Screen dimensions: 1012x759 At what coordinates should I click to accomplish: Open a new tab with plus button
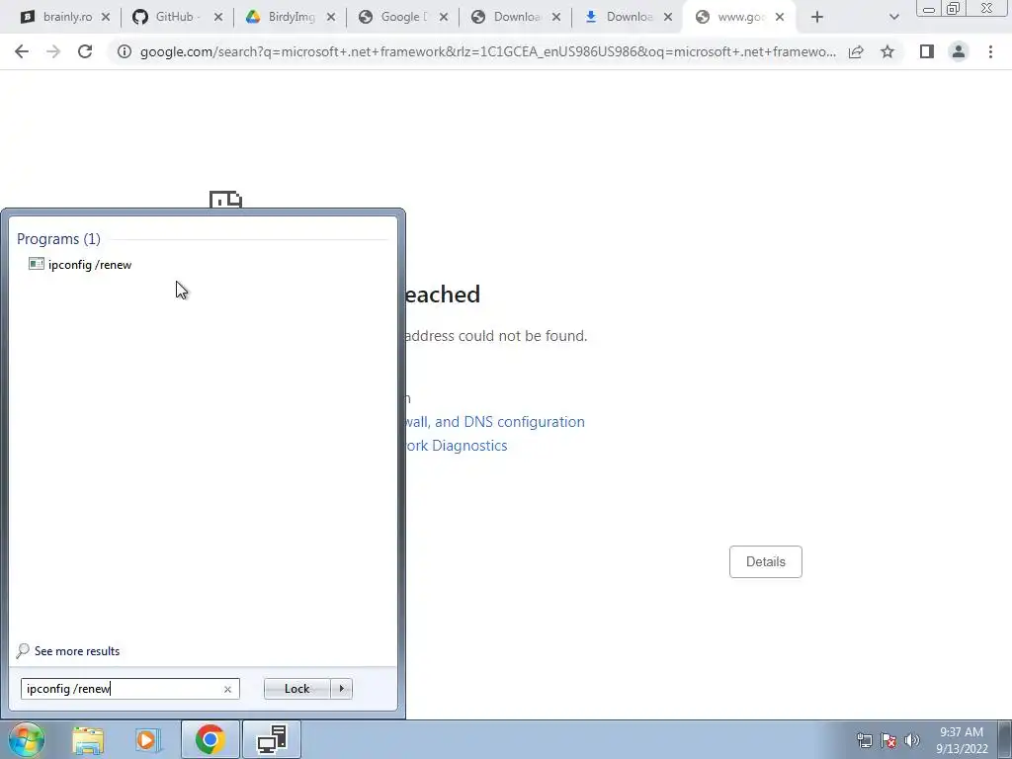(817, 18)
